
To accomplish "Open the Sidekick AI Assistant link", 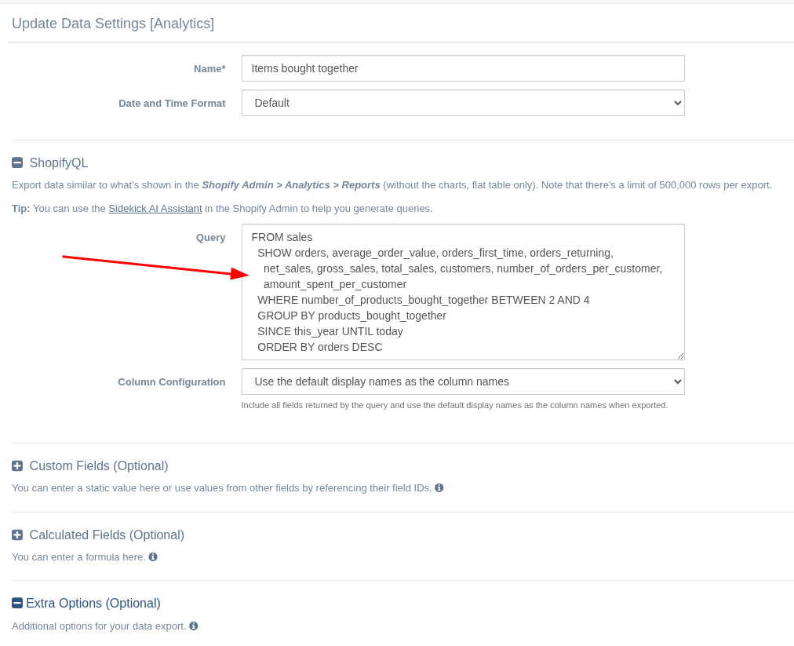I will coord(155,209).
